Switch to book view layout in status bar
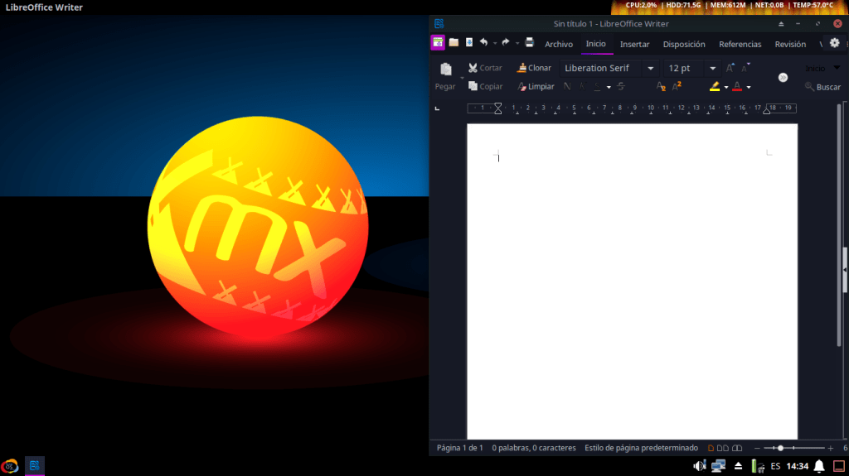Viewport: 849px width, 476px height. (x=737, y=448)
